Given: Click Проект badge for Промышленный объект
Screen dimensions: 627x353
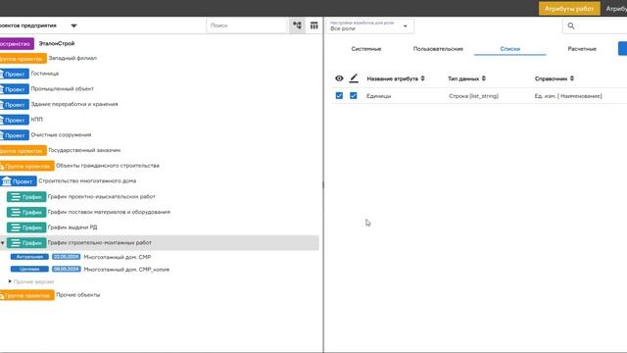Looking at the screenshot, I should [x=15, y=89].
